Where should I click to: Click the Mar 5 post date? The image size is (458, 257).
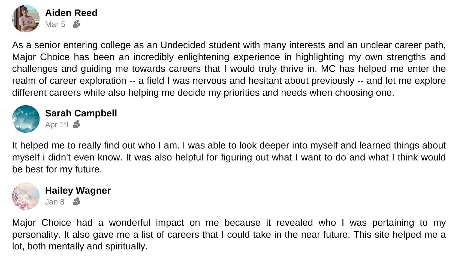(55, 24)
